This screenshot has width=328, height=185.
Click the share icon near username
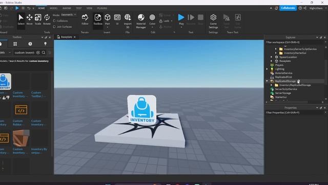[x=305, y=8]
